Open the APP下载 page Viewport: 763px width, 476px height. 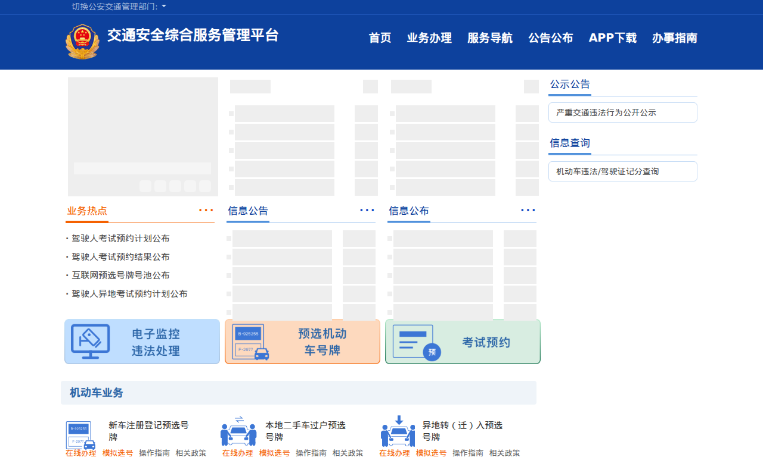pos(612,38)
